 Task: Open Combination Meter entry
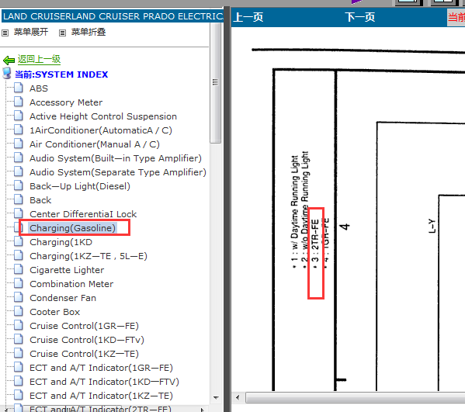pyautogui.click(x=71, y=284)
